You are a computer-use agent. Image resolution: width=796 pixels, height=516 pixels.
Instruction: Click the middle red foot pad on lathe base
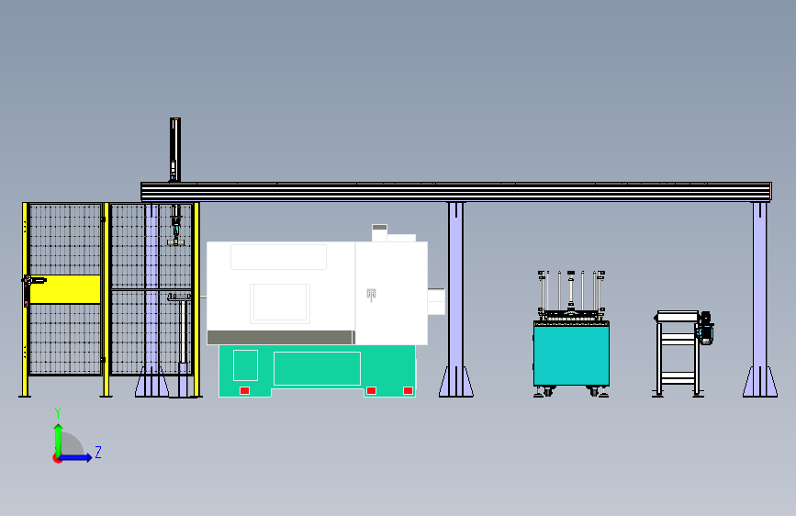coord(371,390)
